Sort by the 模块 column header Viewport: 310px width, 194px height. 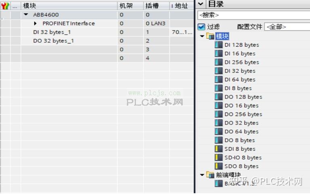pos(69,6)
